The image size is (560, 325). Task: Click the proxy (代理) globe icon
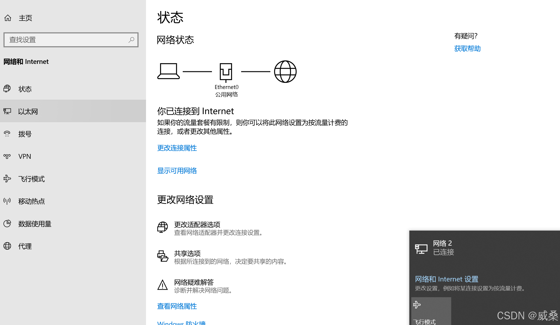pyautogui.click(x=7, y=246)
